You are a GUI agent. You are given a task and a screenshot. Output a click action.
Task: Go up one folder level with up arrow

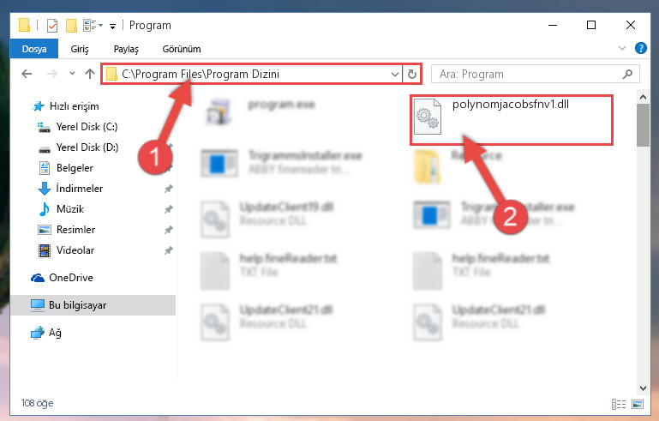(x=89, y=74)
